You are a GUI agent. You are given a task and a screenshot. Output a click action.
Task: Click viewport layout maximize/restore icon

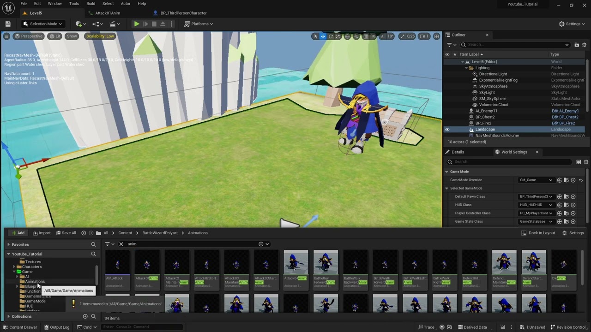[x=436, y=36]
